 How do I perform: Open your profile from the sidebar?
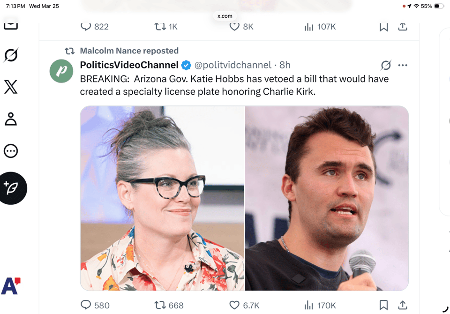[10, 119]
